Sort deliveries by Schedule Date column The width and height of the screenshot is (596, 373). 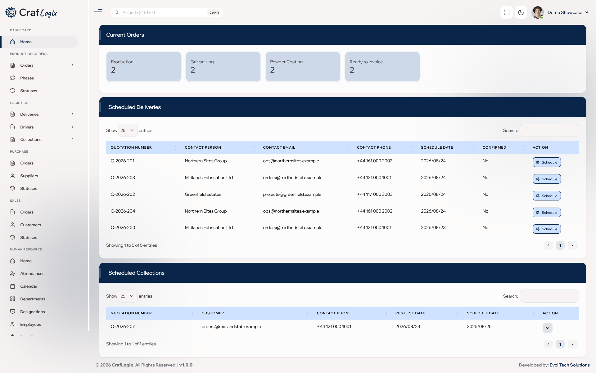(447, 147)
